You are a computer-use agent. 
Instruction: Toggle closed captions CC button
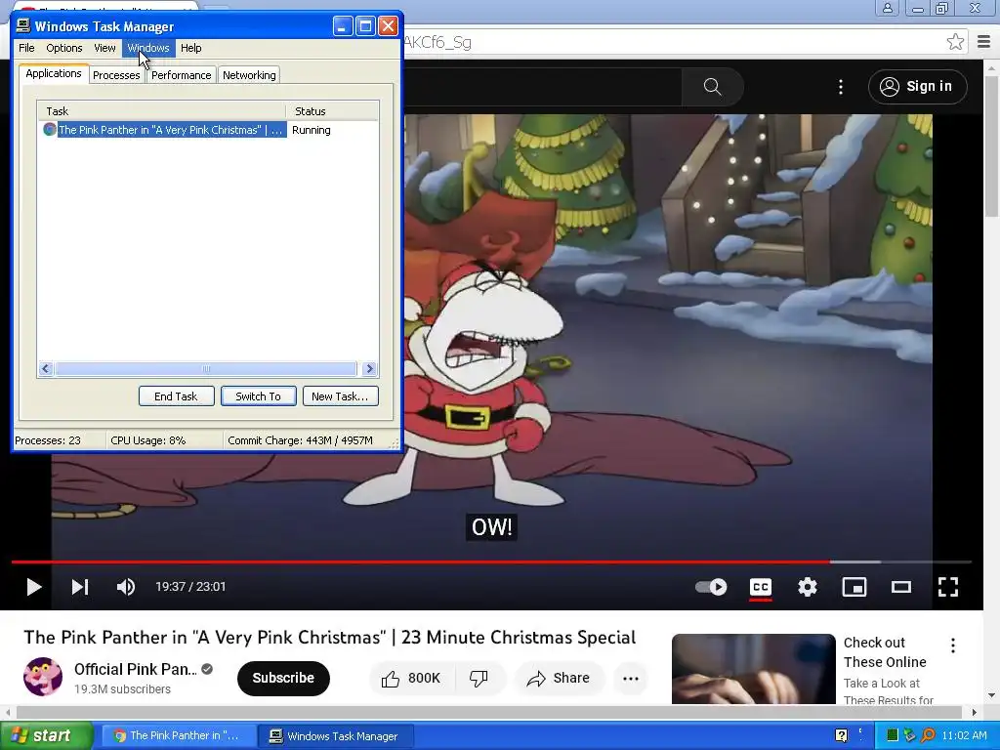[x=760, y=587]
